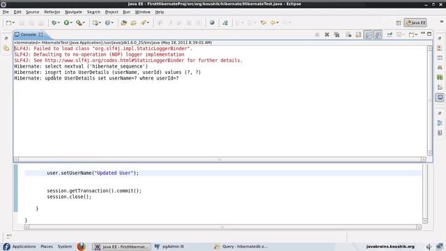Click the Debug bug icon
The image size is (446, 251).
coord(54,23)
